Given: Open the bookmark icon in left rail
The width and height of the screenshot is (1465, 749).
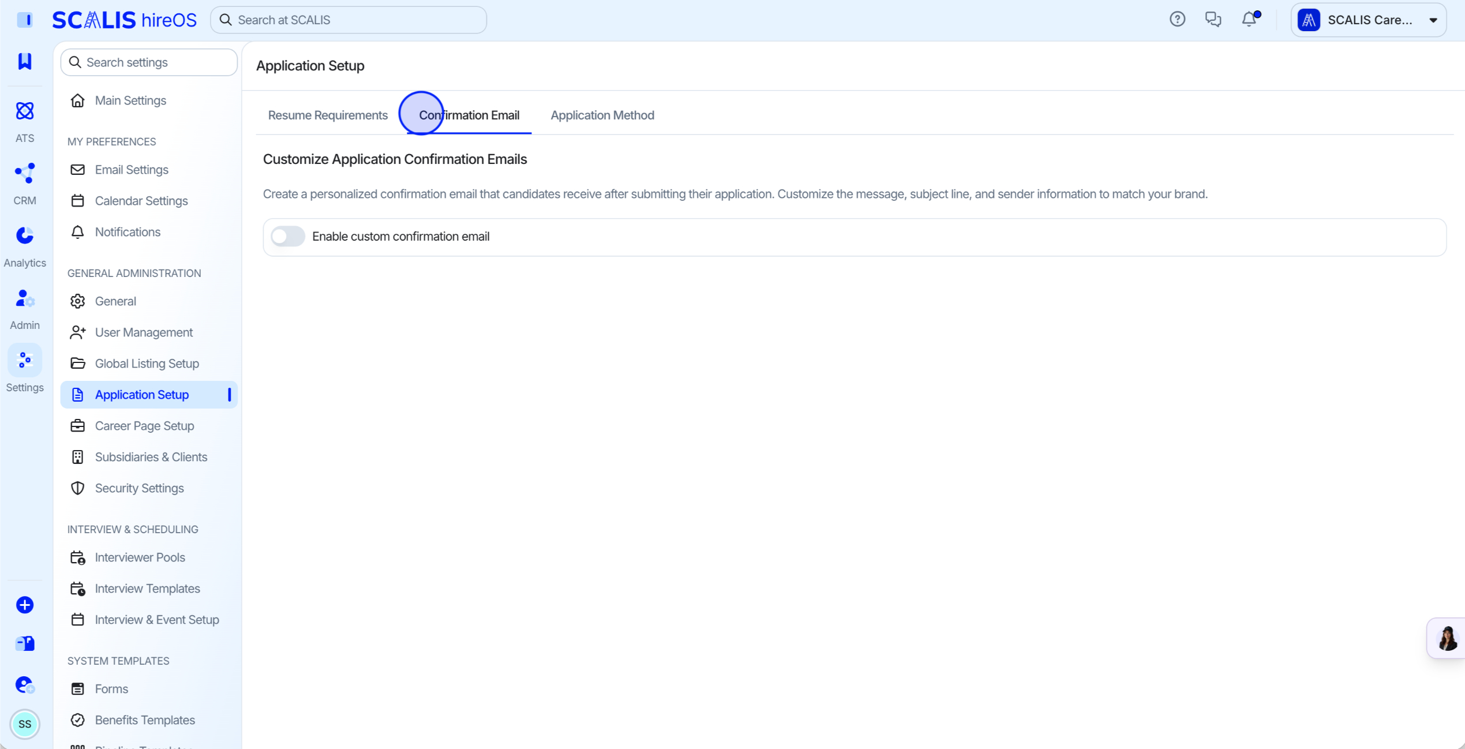Looking at the screenshot, I should pyautogui.click(x=25, y=61).
